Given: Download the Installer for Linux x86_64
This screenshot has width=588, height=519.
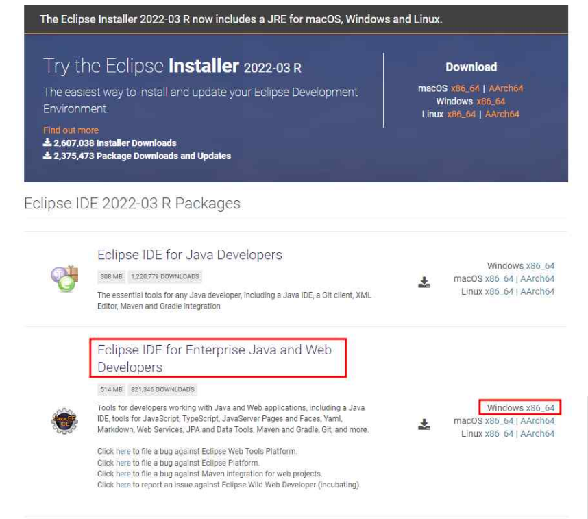Looking at the screenshot, I should 461,114.
